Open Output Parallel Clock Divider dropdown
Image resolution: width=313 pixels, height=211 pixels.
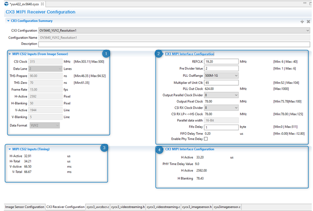pos(221,95)
